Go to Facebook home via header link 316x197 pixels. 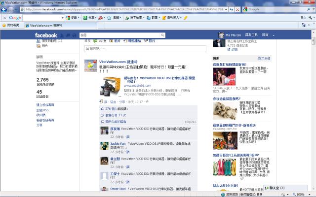pyautogui.click(x=265, y=35)
